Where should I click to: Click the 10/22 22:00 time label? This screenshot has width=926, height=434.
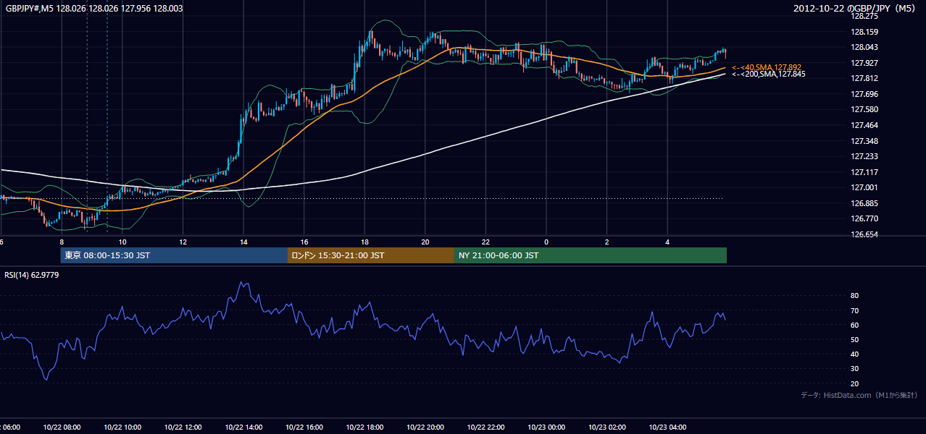tap(485, 427)
